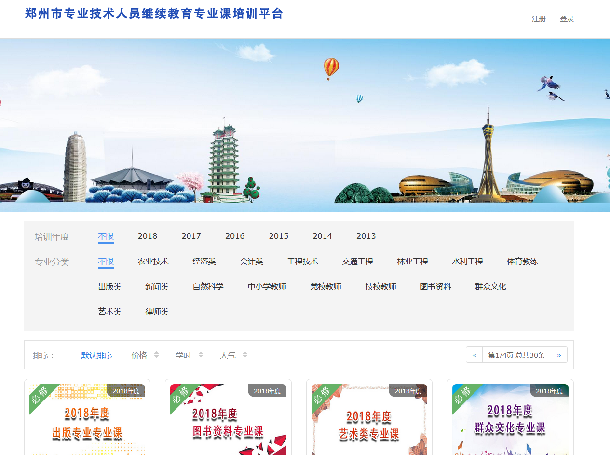Filter by 律师类 category
Image resolution: width=610 pixels, height=455 pixels.
(157, 312)
